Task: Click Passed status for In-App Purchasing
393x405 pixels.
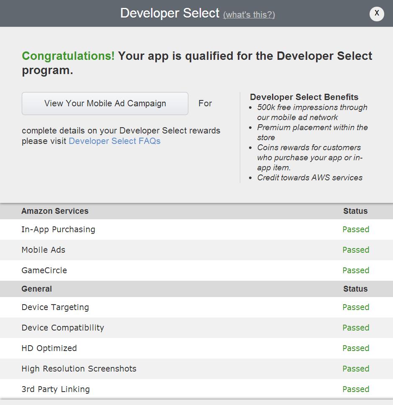Action: pyautogui.click(x=356, y=229)
